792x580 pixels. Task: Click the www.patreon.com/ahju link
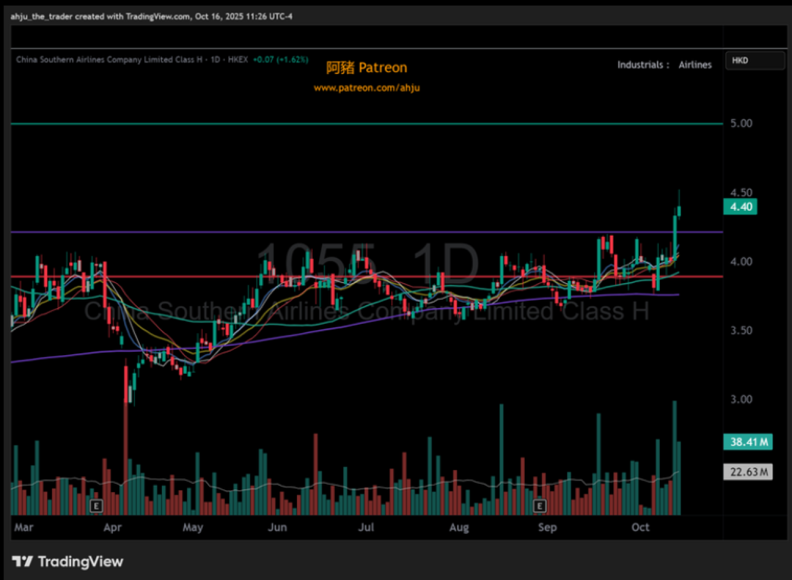pyautogui.click(x=366, y=88)
